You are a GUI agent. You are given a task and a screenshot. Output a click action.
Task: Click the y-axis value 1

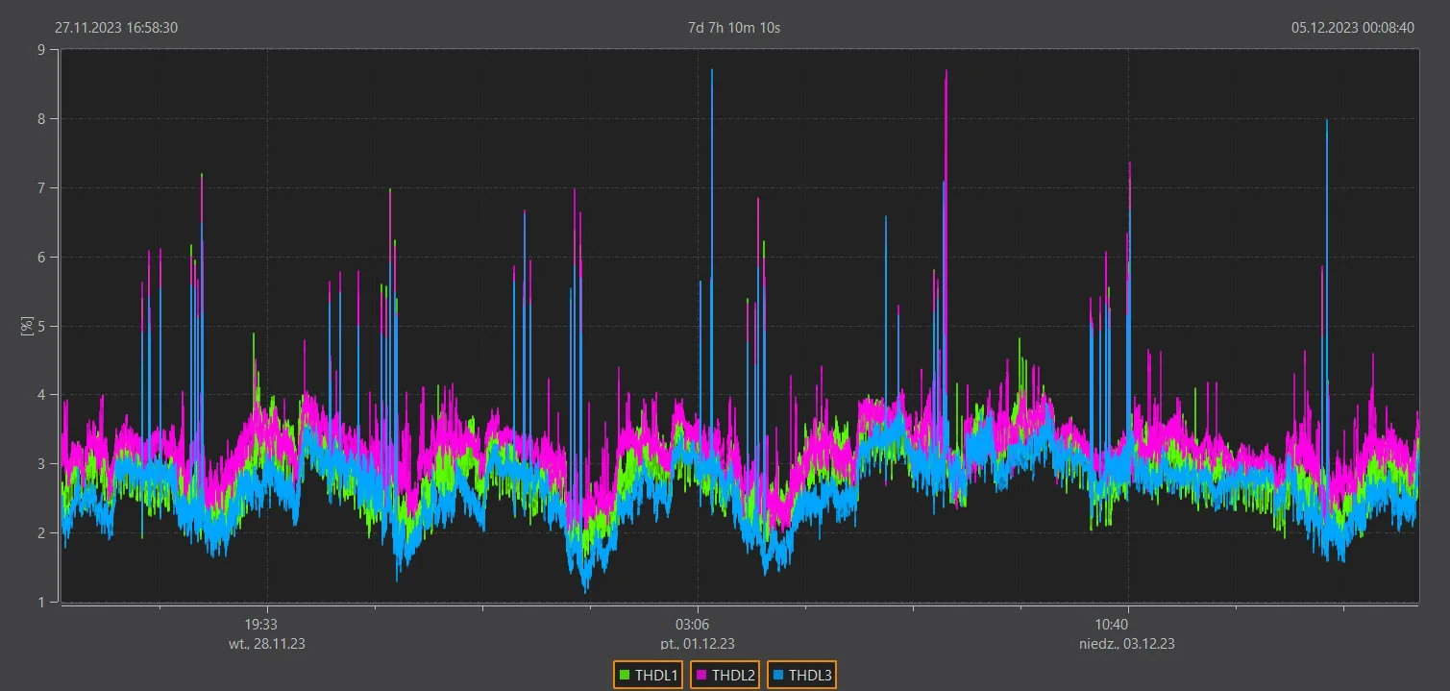[42, 602]
